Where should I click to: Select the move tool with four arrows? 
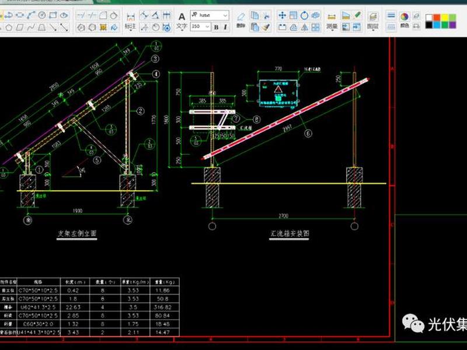point(282,15)
